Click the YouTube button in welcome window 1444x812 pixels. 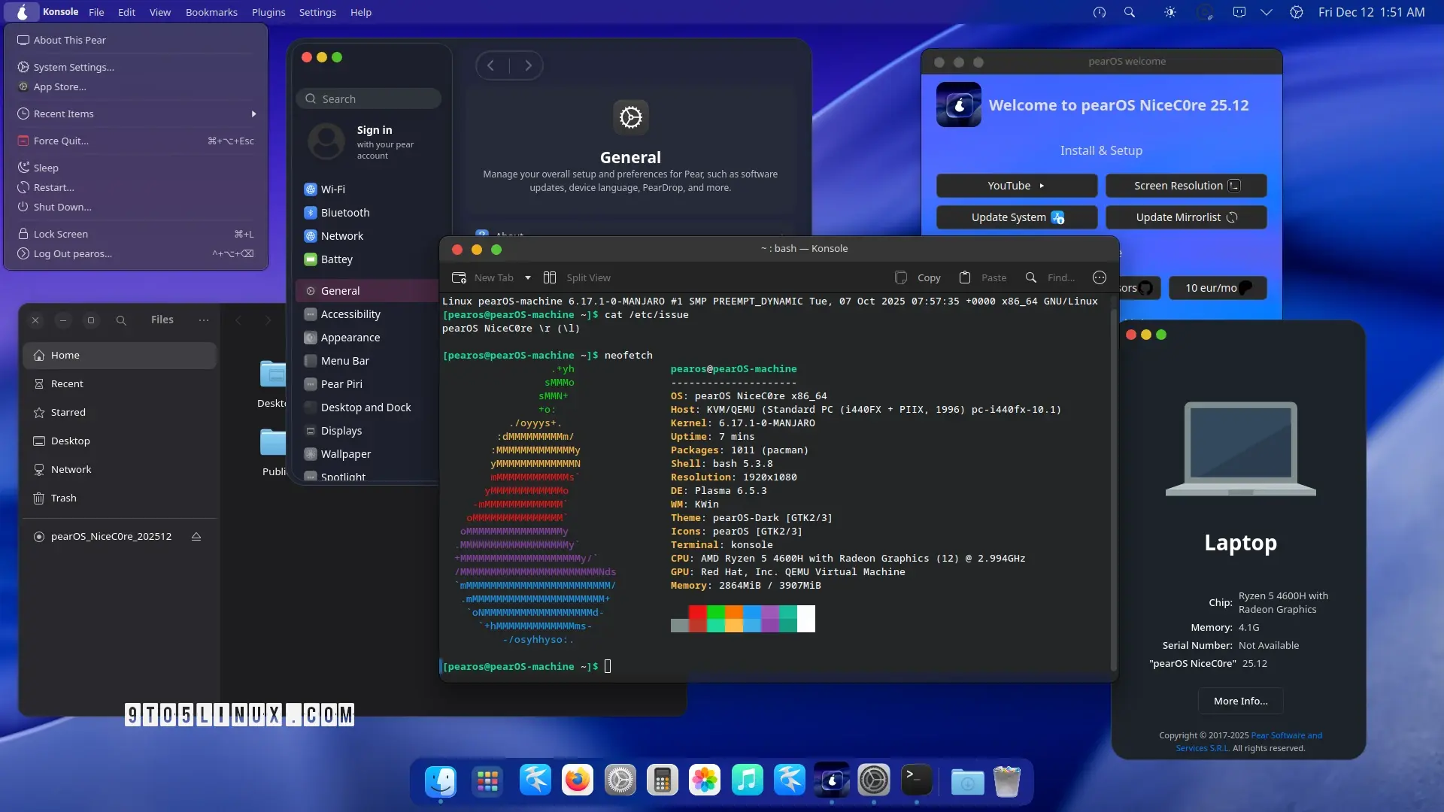[x=1015, y=185]
